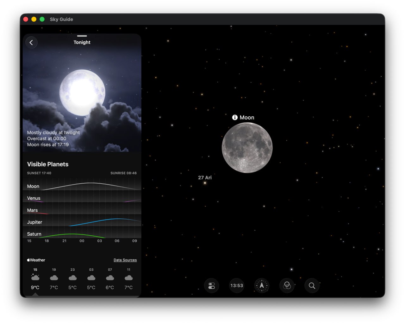Click the compass orientation button
405x324 pixels.
262,286
